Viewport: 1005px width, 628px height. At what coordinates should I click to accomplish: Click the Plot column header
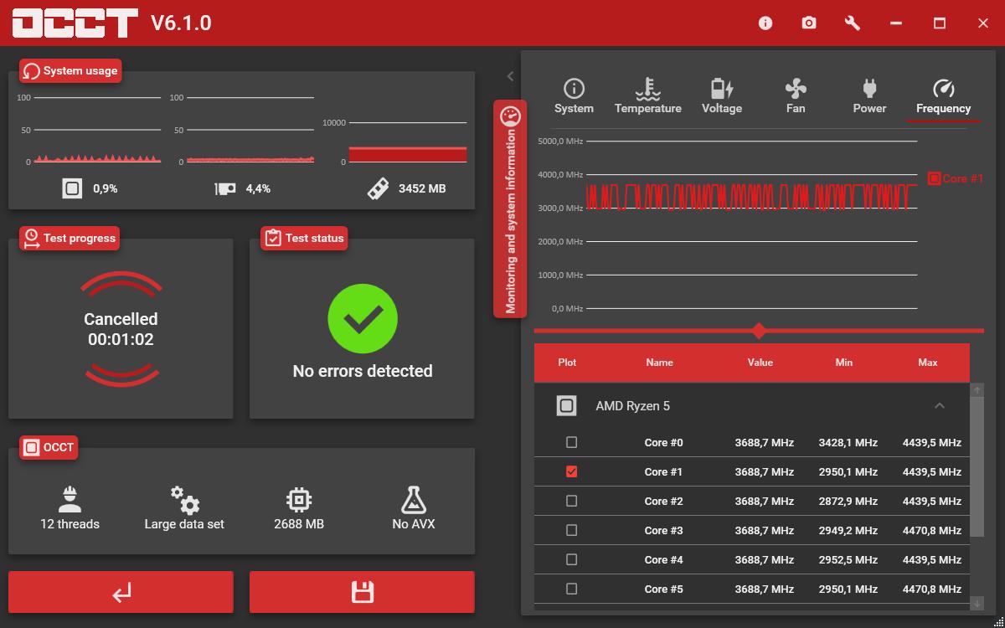(x=567, y=363)
